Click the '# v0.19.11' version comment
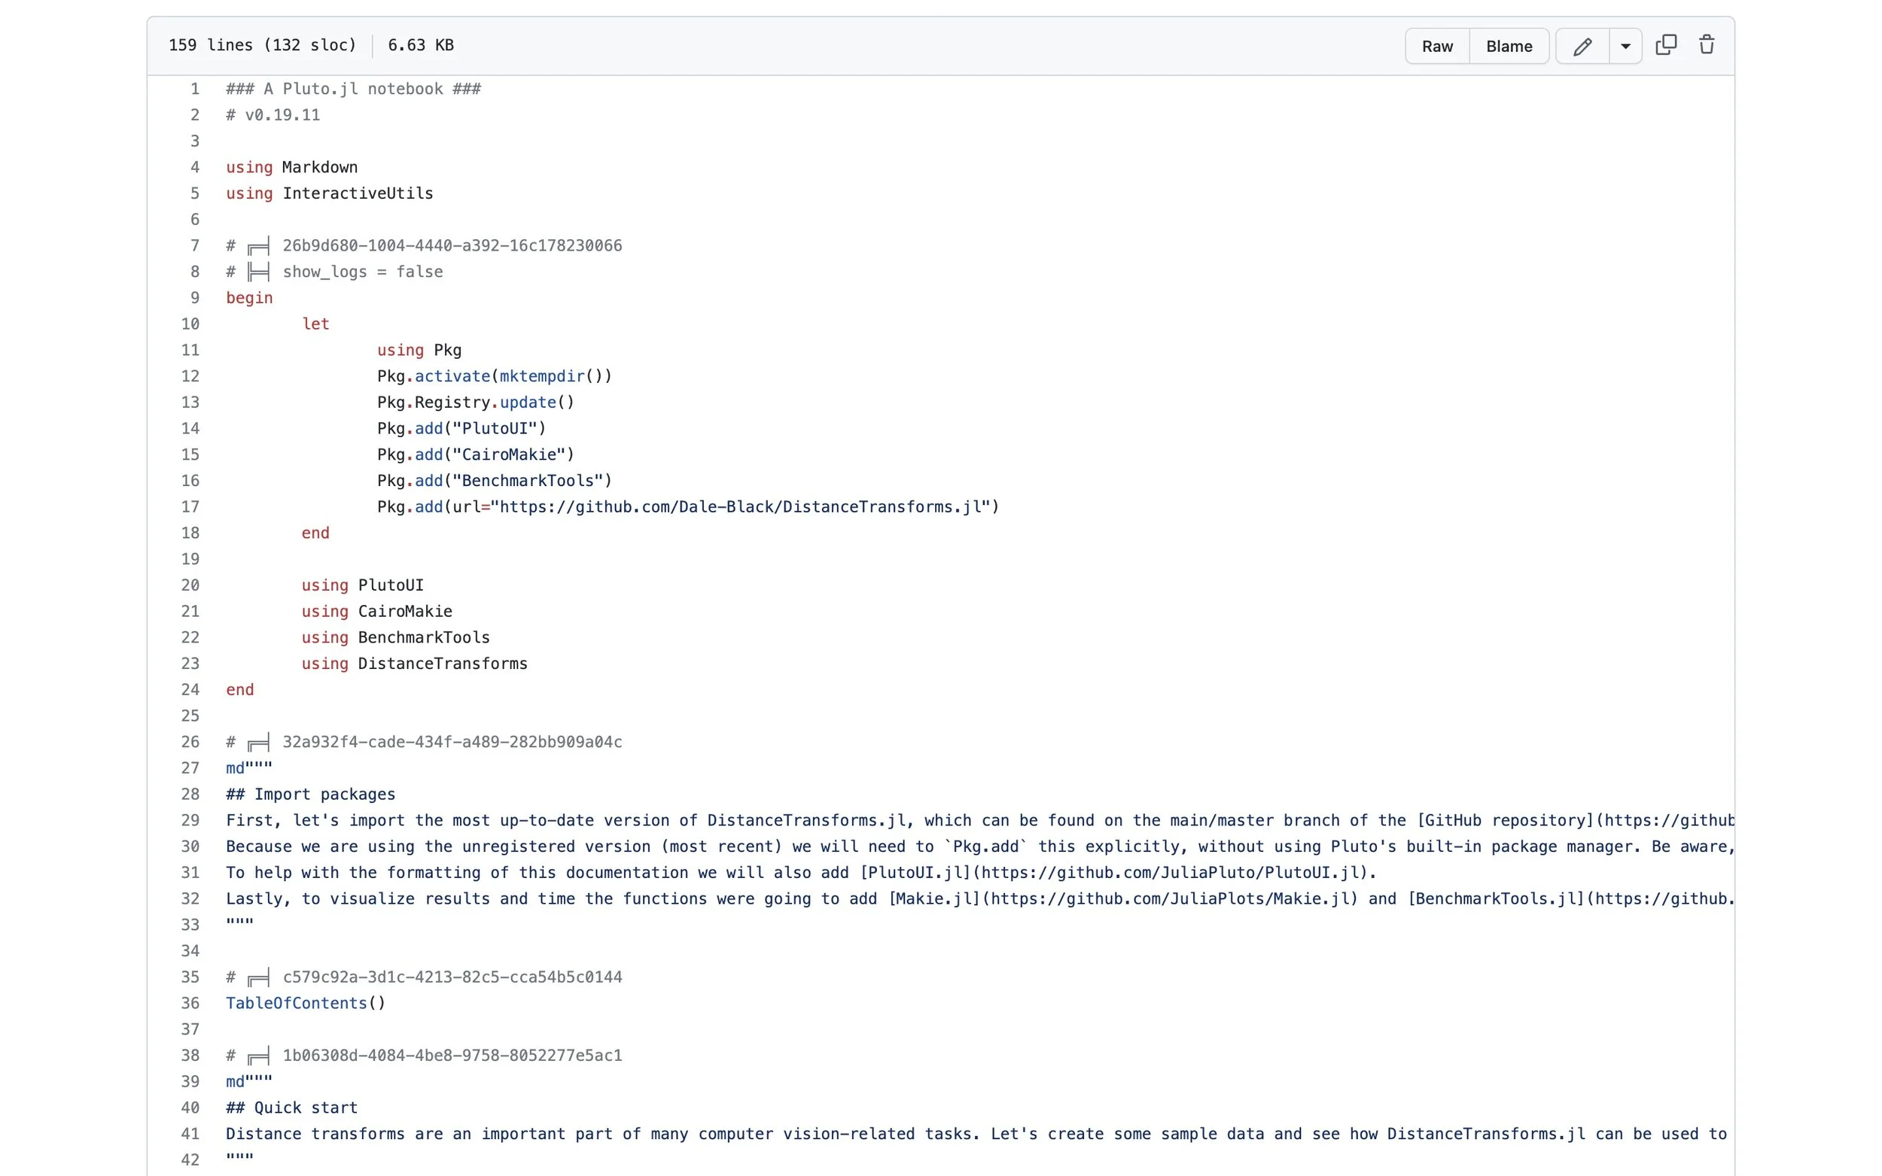This screenshot has width=1882, height=1176. [x=273, y=115]
